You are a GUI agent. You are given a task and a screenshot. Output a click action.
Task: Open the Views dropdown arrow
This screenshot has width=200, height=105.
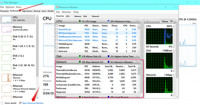[172, 21]
